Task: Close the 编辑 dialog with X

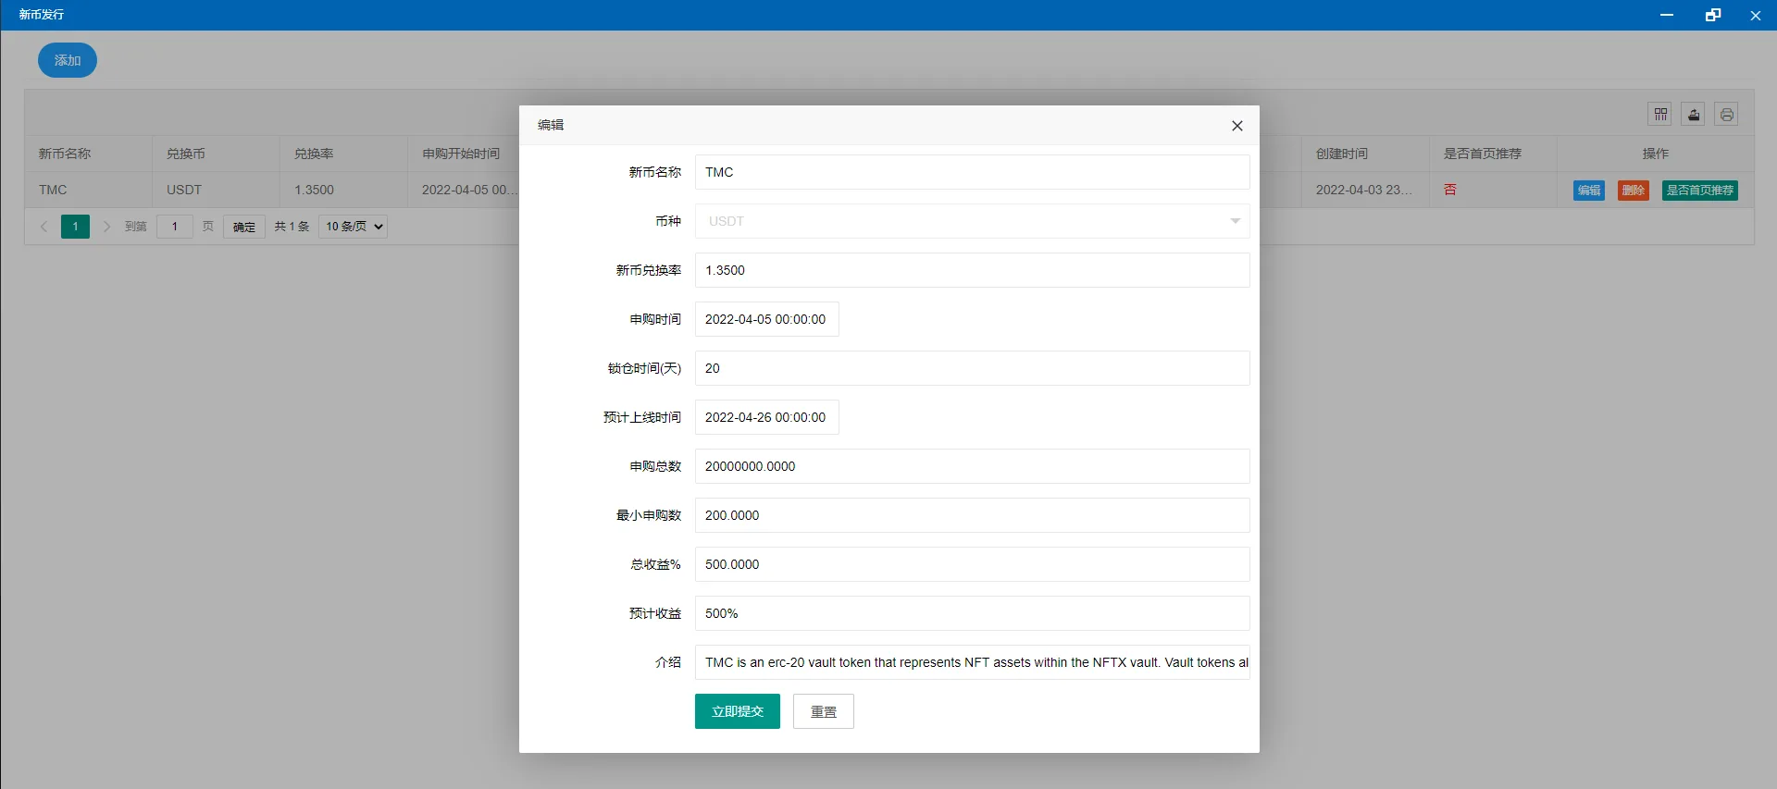Action: click(1236, 126)
